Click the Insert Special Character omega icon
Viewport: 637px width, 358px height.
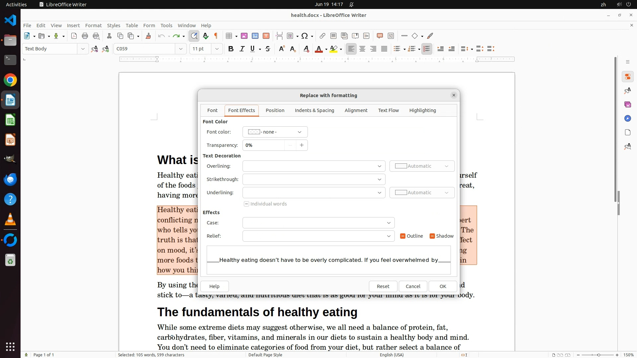[305, 36]
